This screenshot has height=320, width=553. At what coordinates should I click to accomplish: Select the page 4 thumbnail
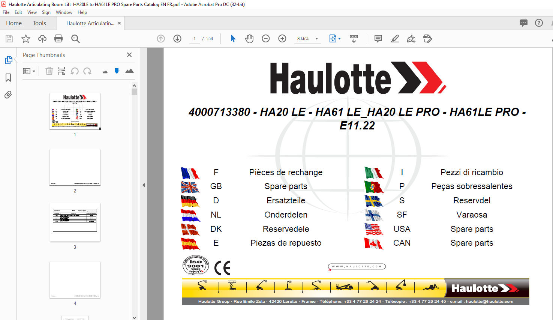tap(75, 280)
